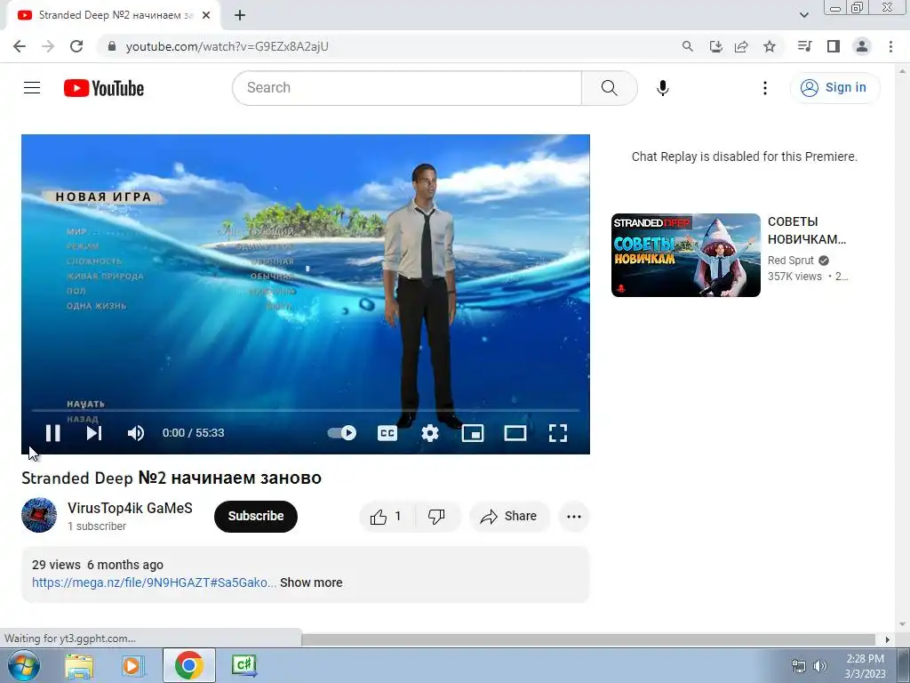This screenshot has width=910, height=683.
Task: Toggle the autoplay switch
Action: click(342, 433)
